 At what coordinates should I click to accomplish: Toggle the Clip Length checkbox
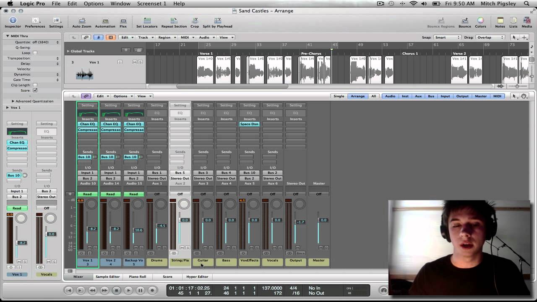(35, 85)
